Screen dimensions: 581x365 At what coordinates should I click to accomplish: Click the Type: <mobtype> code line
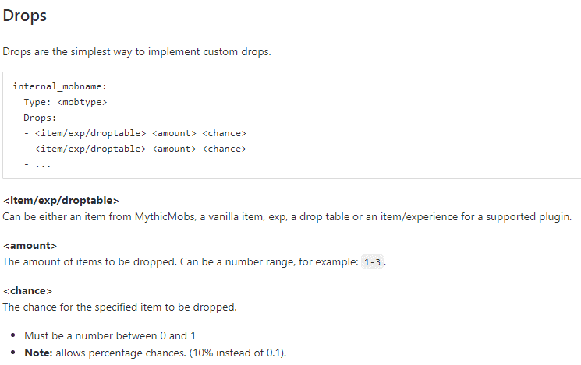(x=66, y=102)
